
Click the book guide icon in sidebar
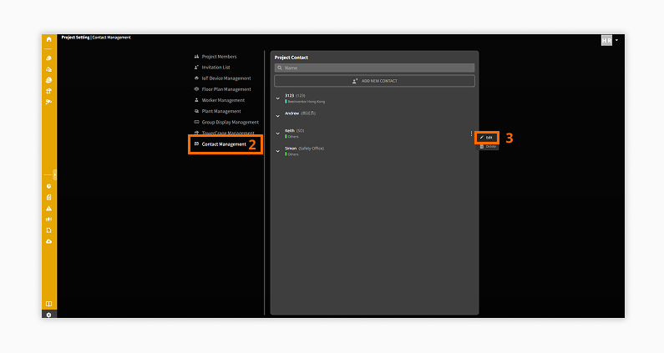pyautogui.click(x=48, y=304)
